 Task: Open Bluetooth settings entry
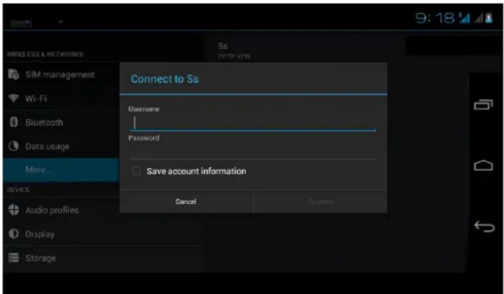(x=62, y=123)
